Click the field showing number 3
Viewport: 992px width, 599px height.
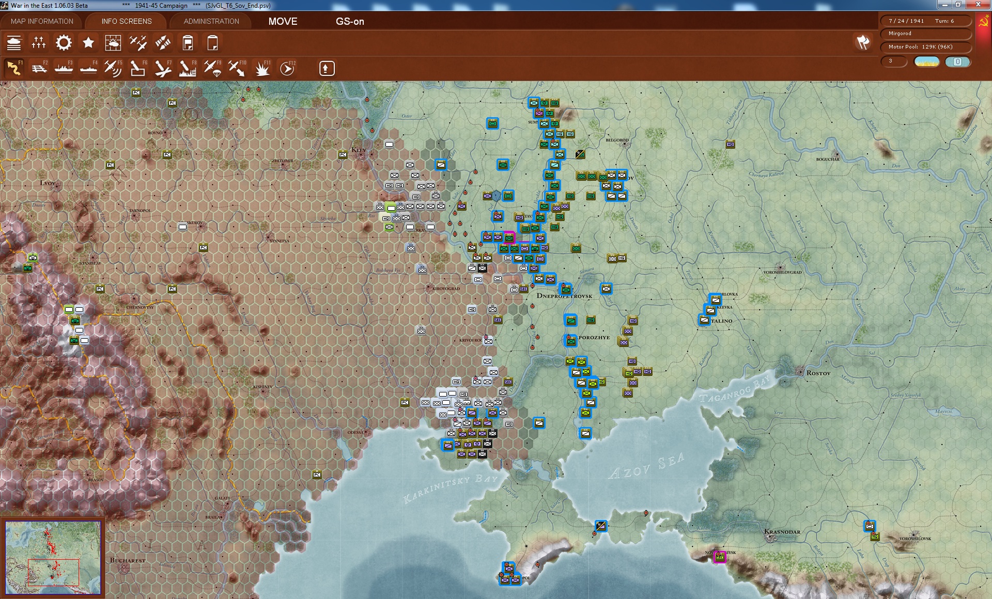(x=893, y=61)
